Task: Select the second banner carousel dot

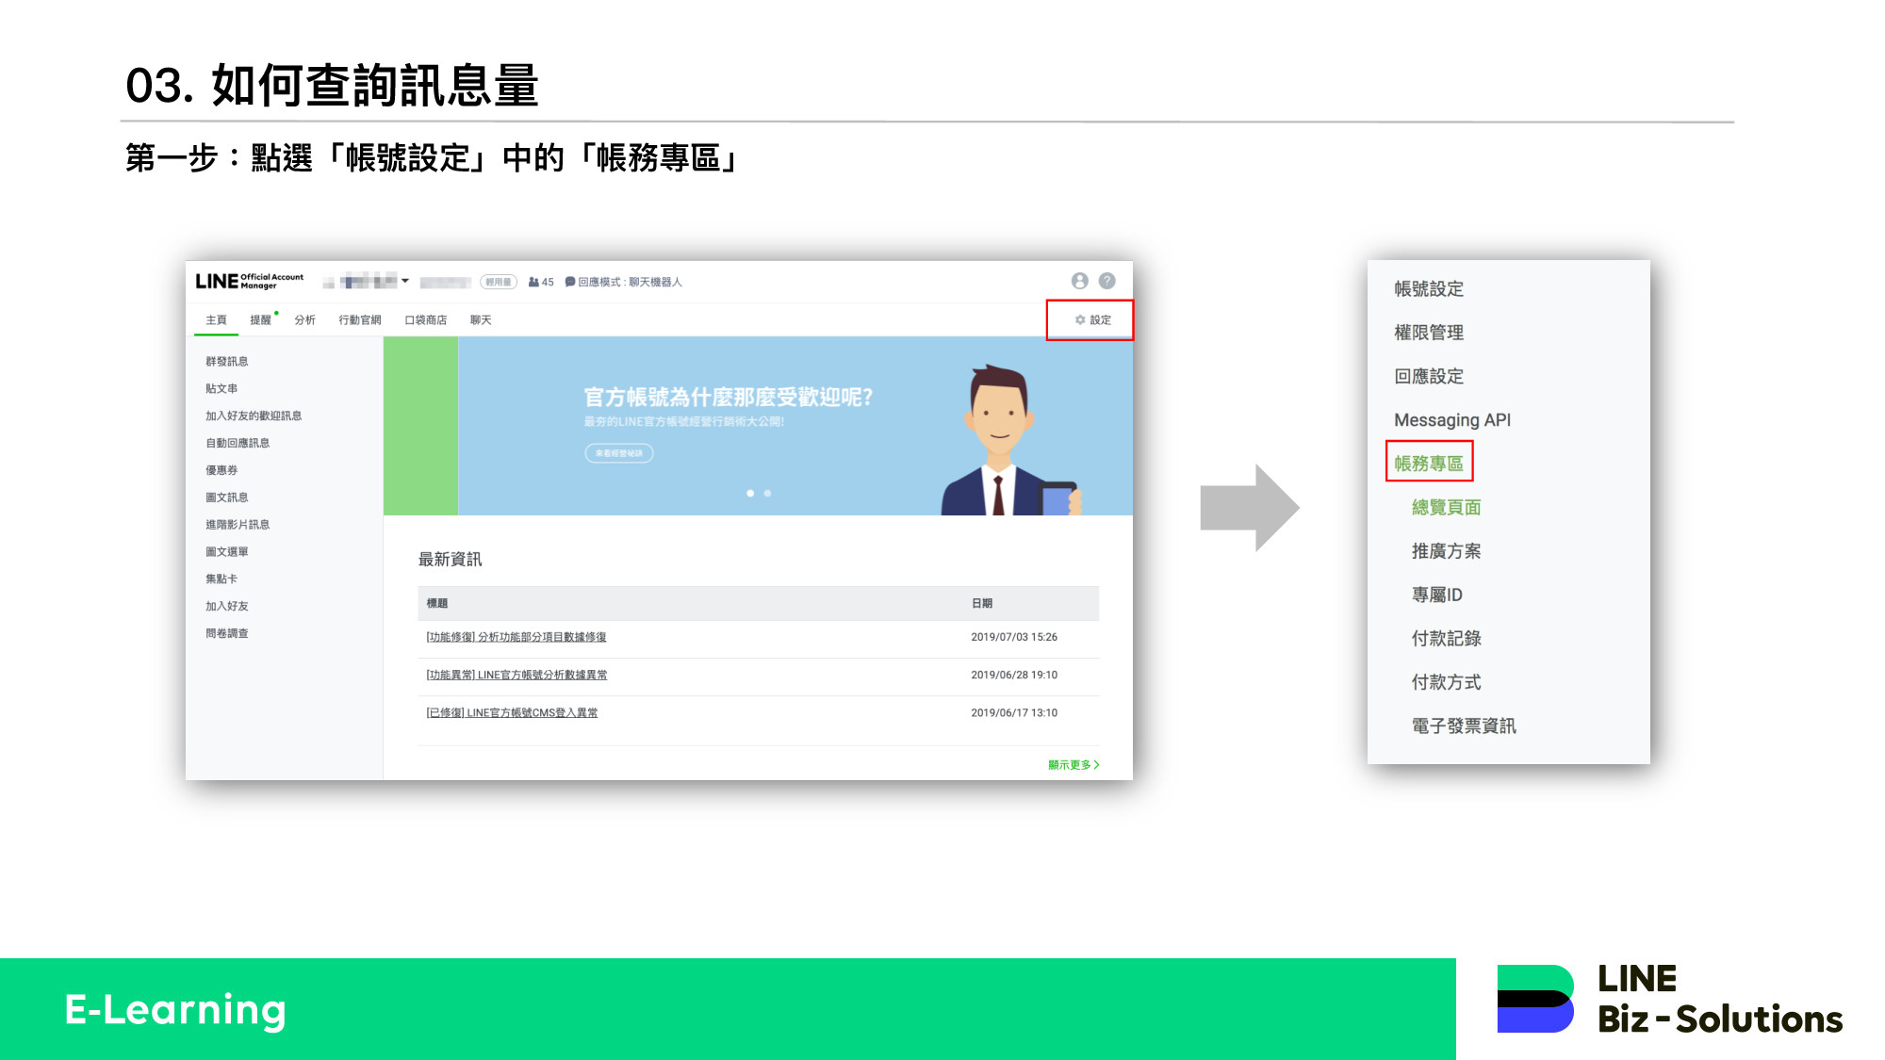Action: 767,494
